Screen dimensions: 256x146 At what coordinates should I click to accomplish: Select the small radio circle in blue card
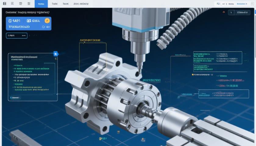pos(43,27)
